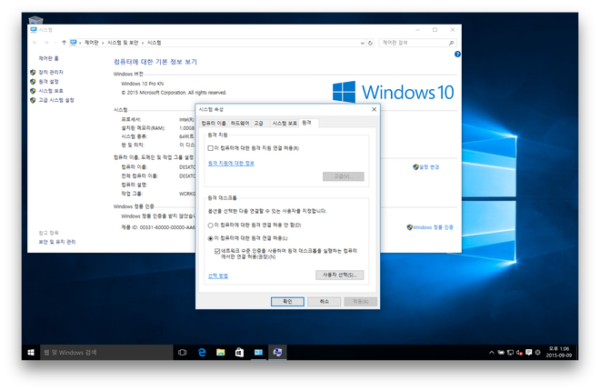Switch to Computer Name (컴퓨터 이름) tab
The height and width of the screenshot is (391, 600).
[214, 123]
